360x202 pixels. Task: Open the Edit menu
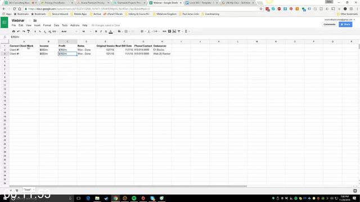tap(21, 25)
